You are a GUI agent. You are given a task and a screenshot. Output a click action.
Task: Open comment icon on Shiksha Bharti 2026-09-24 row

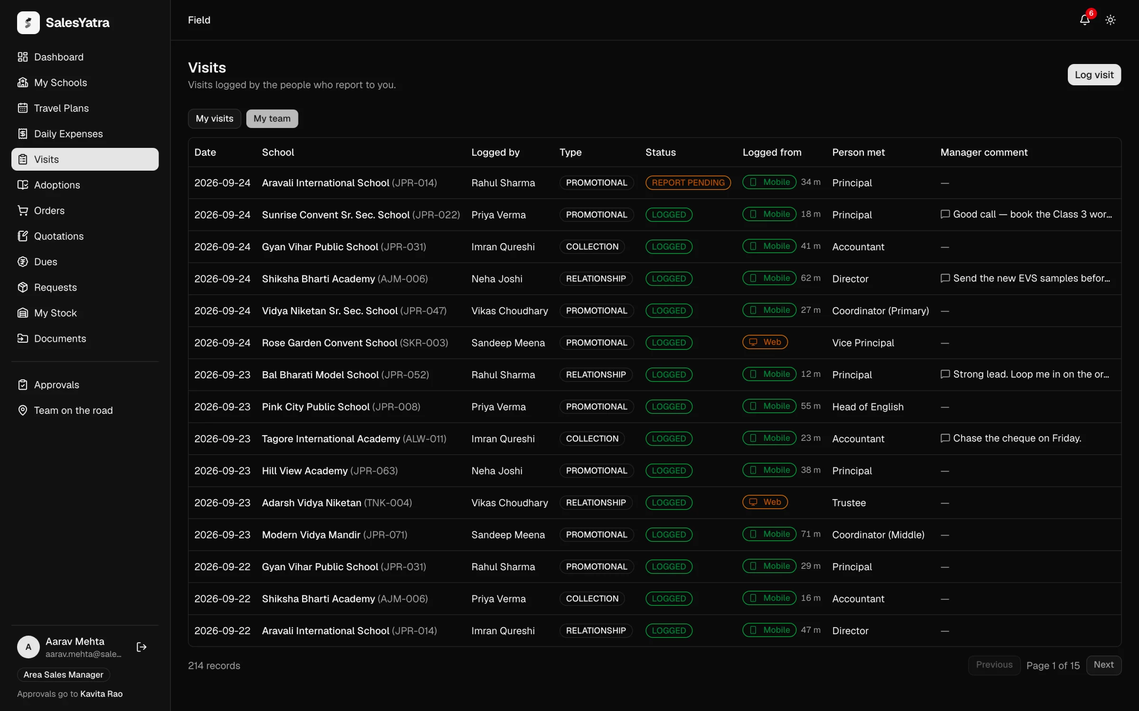point(945,278)
